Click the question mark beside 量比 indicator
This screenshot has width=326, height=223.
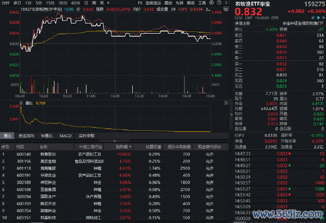(21, 103)
